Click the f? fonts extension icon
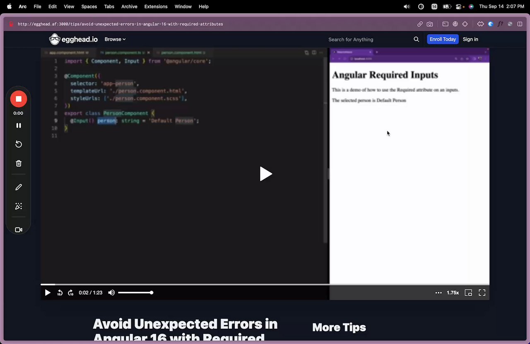 tap(500, 24)
